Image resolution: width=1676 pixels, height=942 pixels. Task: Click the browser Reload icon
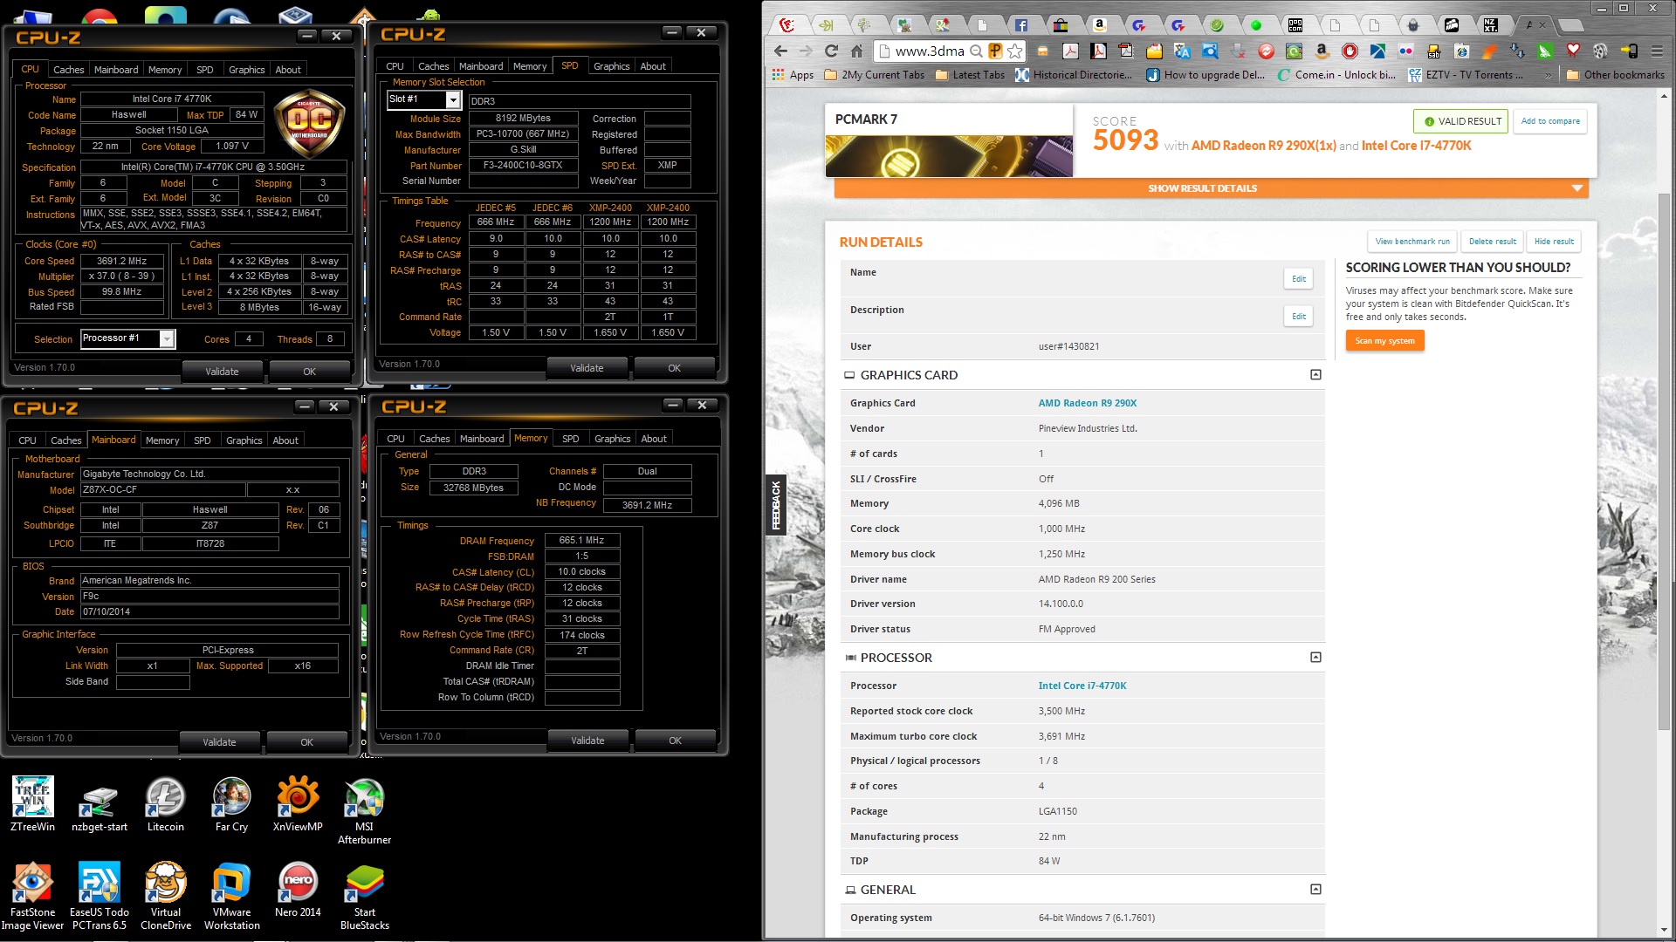(831, 51)
